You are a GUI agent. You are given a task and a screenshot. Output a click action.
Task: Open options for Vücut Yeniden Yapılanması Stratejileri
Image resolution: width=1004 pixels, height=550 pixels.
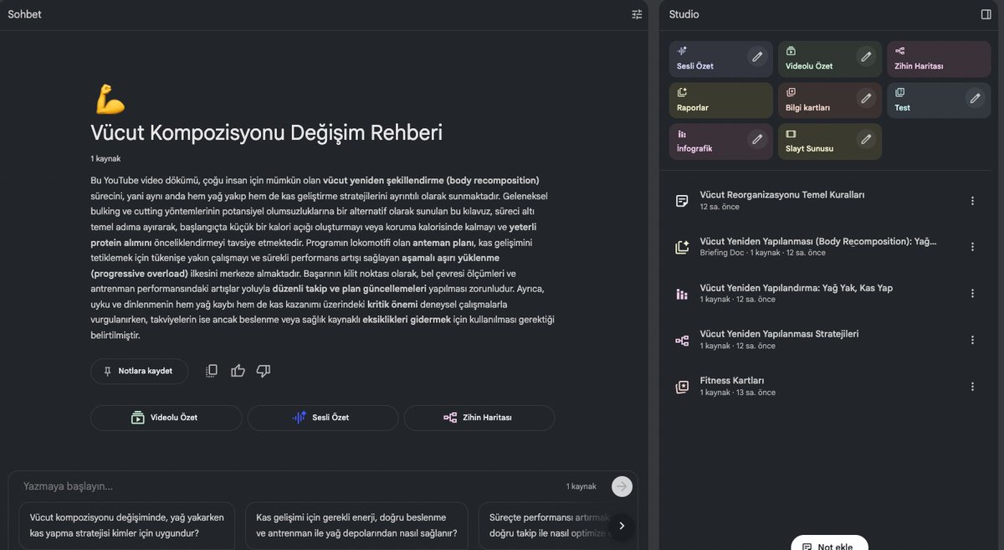[x=972, y=340]
